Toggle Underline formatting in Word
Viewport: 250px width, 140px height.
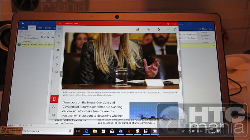click(48, 37)
